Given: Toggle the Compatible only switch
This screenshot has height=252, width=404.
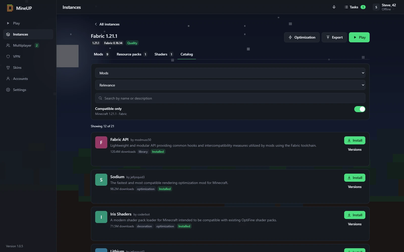Looking at the screenshot, I should [360, 109].
